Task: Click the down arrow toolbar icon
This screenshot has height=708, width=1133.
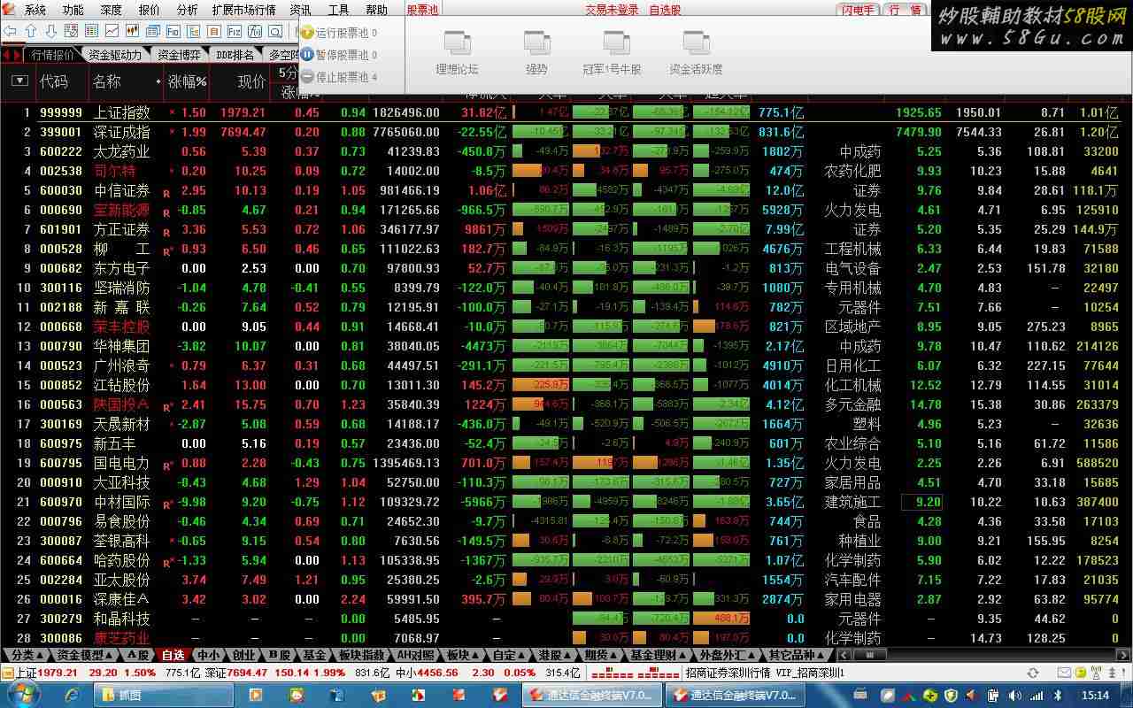Action: 50,31
